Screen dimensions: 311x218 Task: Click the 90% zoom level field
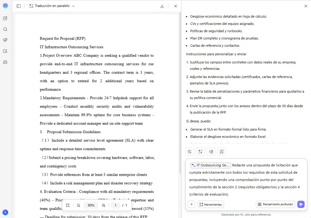click(x=91, y=205)
